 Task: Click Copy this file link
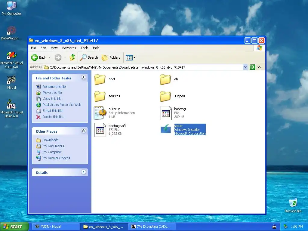52,99
